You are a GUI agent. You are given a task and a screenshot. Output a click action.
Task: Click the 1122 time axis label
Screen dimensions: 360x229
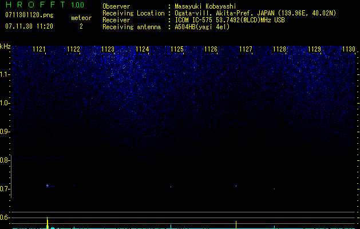(73, 49)
